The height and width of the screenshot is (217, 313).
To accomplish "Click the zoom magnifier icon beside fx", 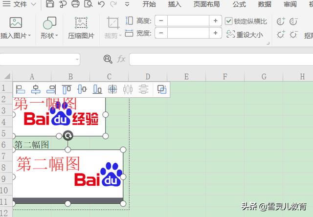I will (x=108, y=59).
